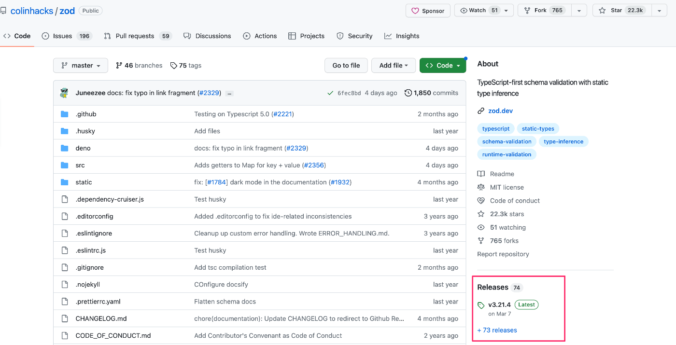Viewport: 676px width, 345px height.
Task: Go to the Actions tab
Action: point(260,36)
